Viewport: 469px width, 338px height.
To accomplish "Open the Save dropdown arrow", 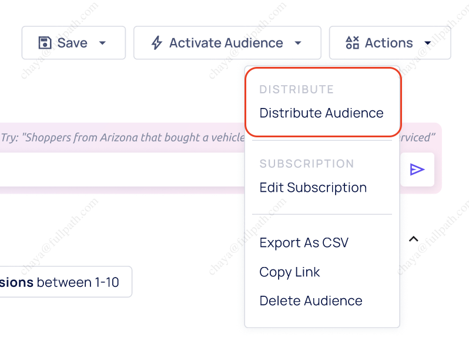I will (102, 43).
